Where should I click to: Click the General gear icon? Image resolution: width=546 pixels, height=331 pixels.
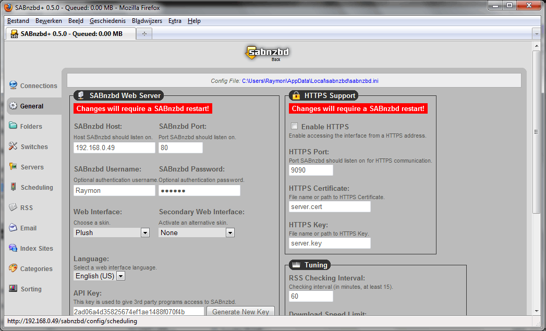pos(13,106)
